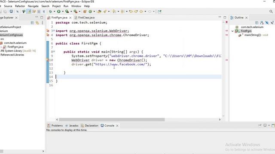Click error marker on line 10 gutter
This screenshot has width=275, height=154.
pos(48,60)
